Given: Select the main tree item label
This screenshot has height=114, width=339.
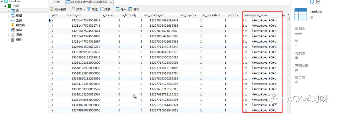Looking at the screenshot, I should click(16, 6).
